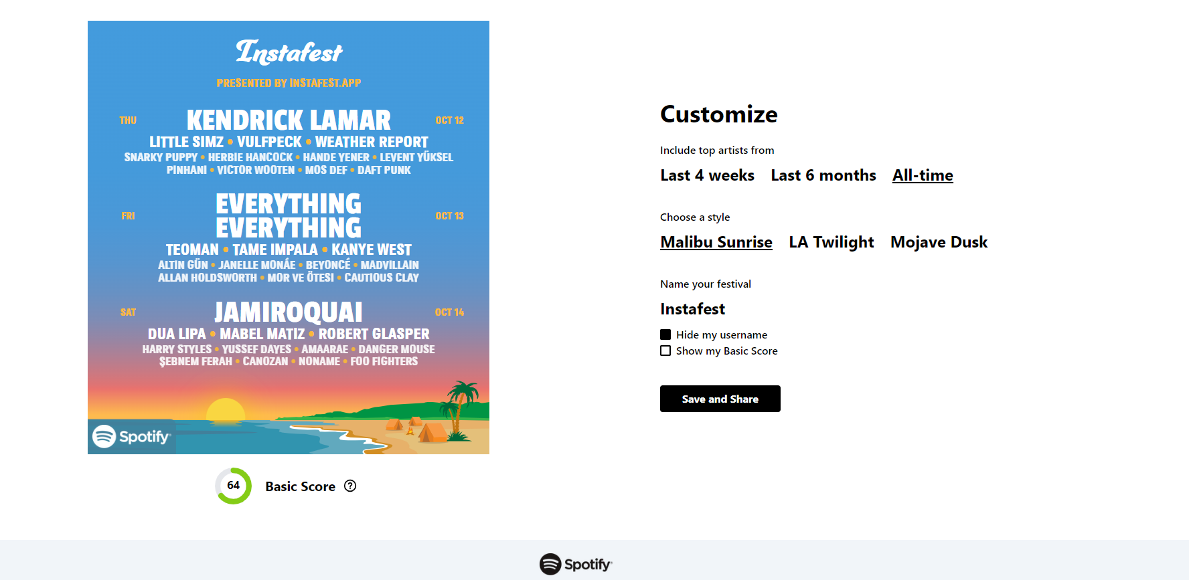Click the Basic Score label text
Screen dimensions: 1189x580
tap(300, 486)
